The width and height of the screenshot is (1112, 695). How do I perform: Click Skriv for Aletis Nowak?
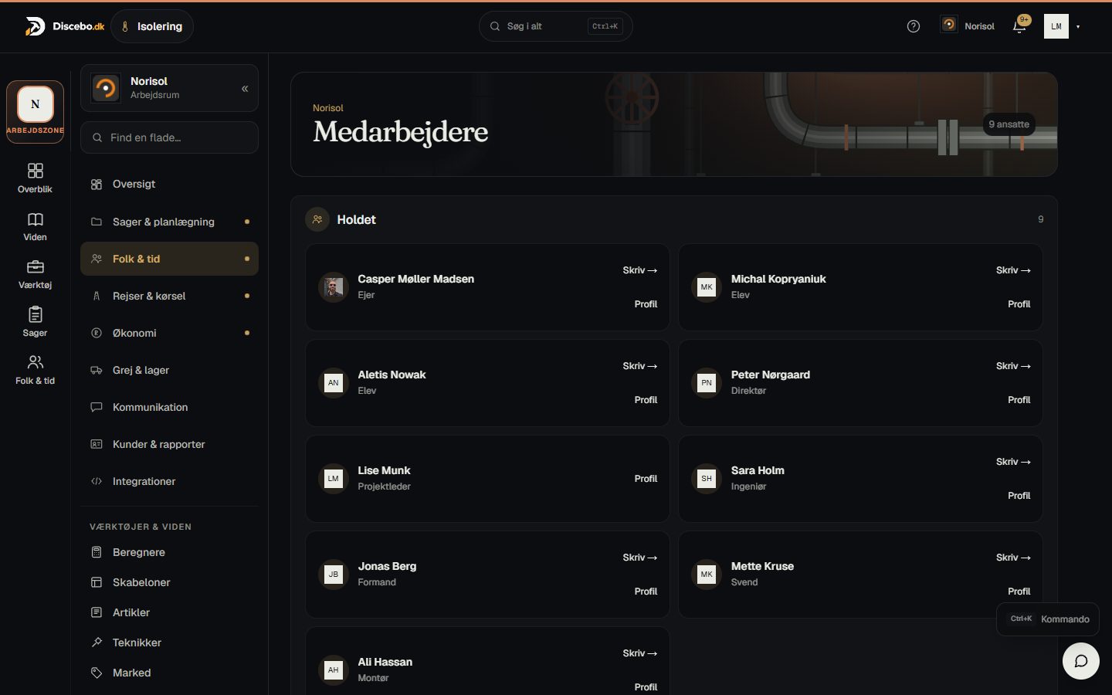[x=639, y=366]
